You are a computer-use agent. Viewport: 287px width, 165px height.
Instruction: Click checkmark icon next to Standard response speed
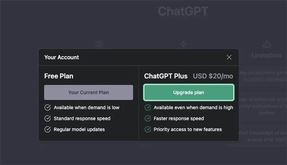[x=48, y=119]
